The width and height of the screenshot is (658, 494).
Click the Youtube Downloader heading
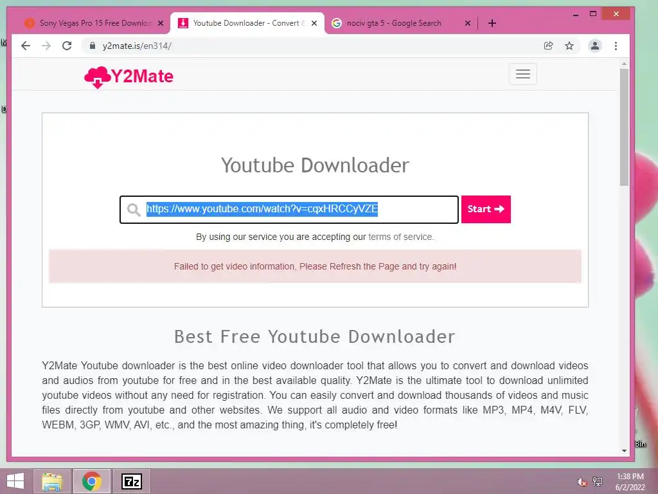[315, 165]
